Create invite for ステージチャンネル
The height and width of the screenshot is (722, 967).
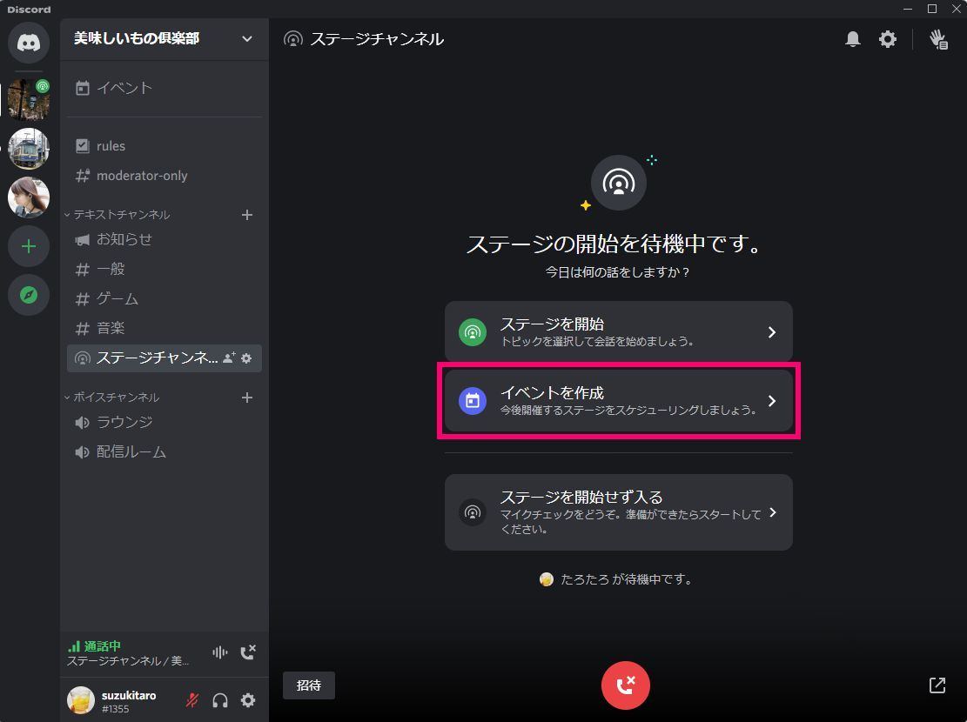229,358
